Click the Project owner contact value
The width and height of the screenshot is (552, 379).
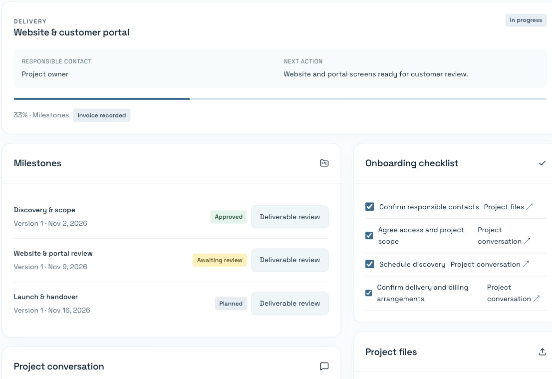click(x=45, y=74)
